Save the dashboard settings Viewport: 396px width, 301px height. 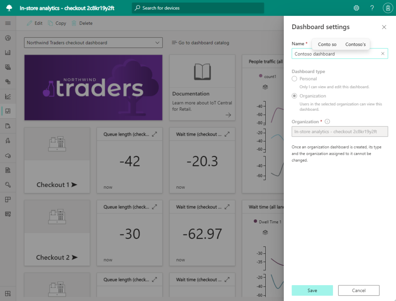(x=312, y=290)
